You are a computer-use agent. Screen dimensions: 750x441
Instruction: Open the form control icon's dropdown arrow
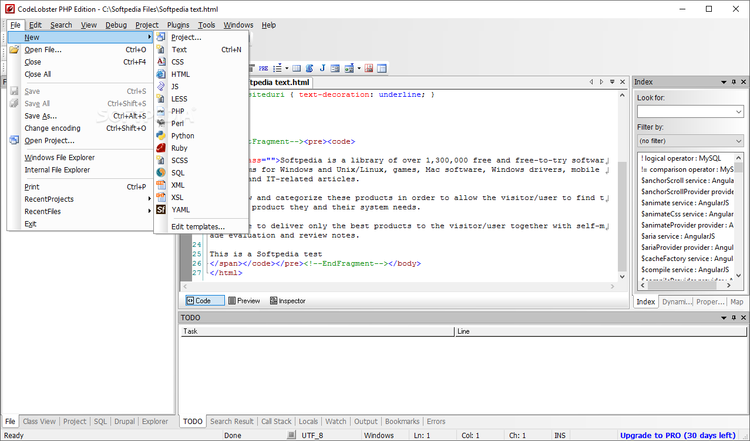tap(358, 68)
